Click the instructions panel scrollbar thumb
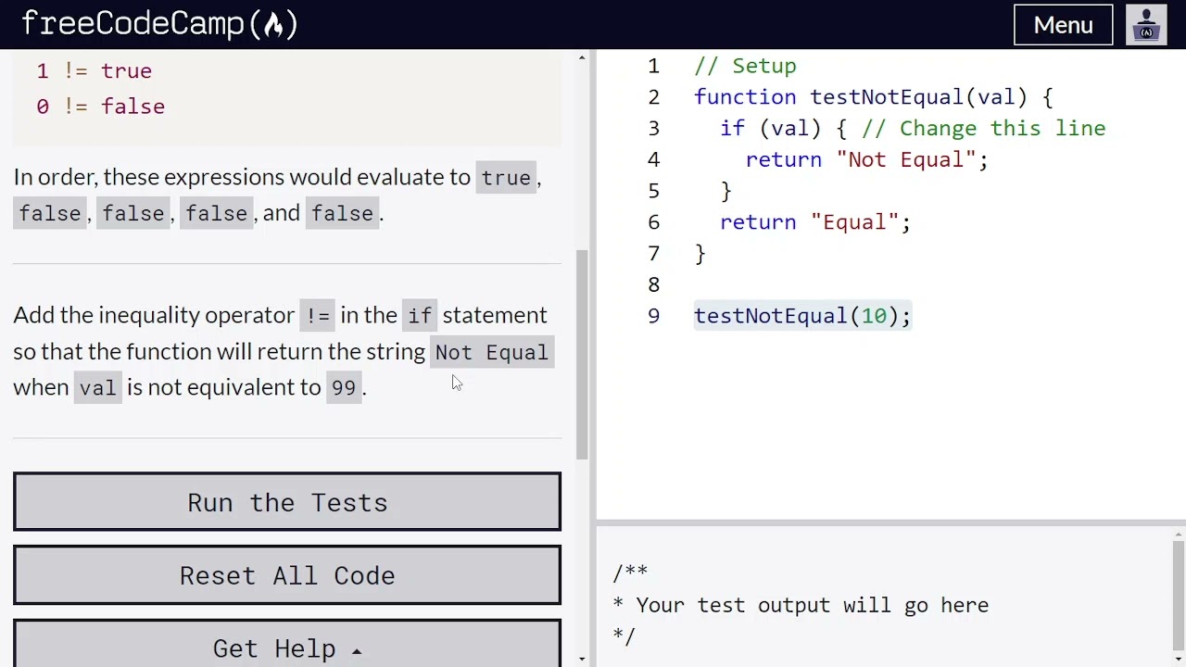Image resolution: width=1186 pixels, height=667 pixels. click(x=582, y=354)
